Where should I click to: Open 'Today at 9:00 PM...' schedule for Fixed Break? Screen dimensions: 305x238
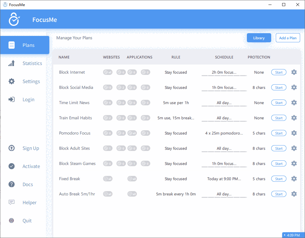(x=224, y=179)
